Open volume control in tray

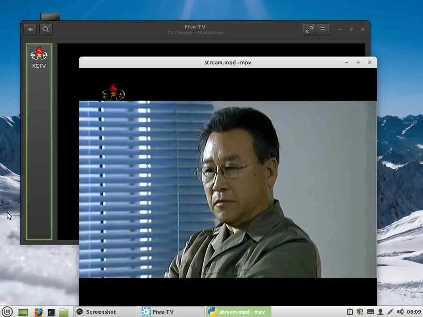(400, 312)
